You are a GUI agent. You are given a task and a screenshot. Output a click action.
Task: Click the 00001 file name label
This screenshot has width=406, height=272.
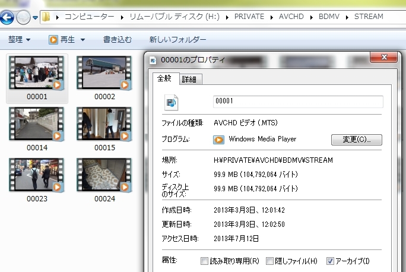[x=37, y=97]
